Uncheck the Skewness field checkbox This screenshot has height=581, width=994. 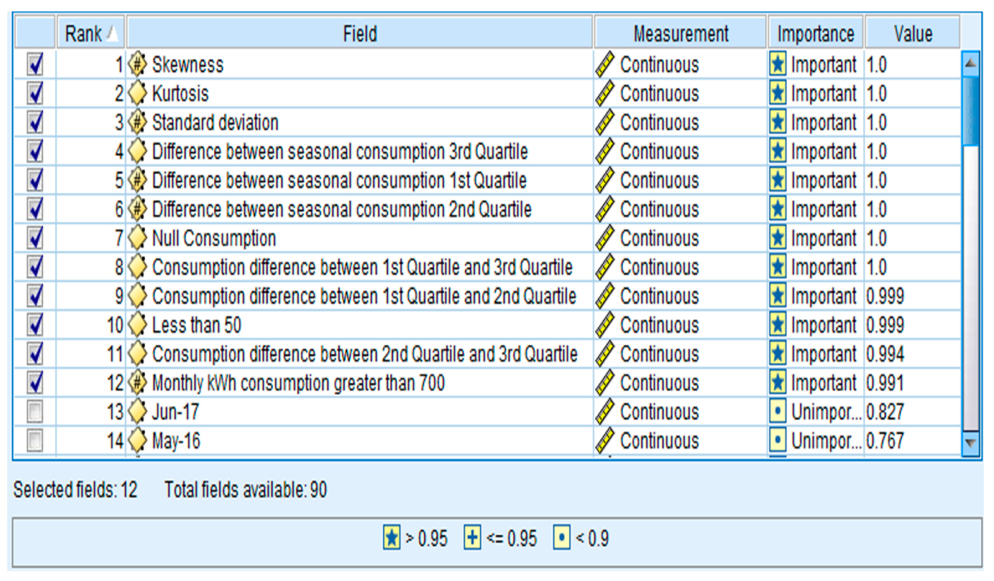[x=35, y=64]
